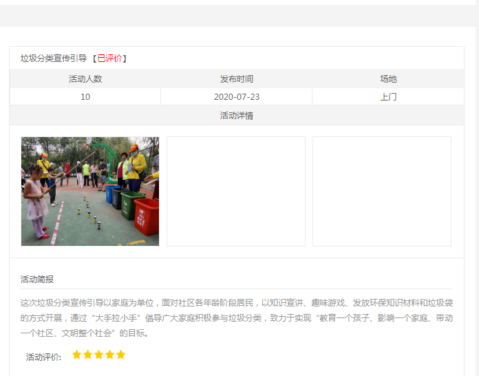Open the garbage sorting activity photo
Image resolution: width=479 pixels, height=376 pixels.
[x=90, y=191]
